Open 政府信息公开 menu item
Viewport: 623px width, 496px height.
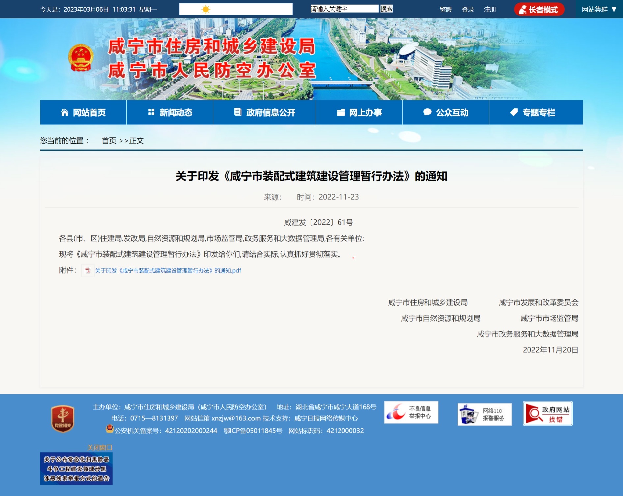coord(264,112)
